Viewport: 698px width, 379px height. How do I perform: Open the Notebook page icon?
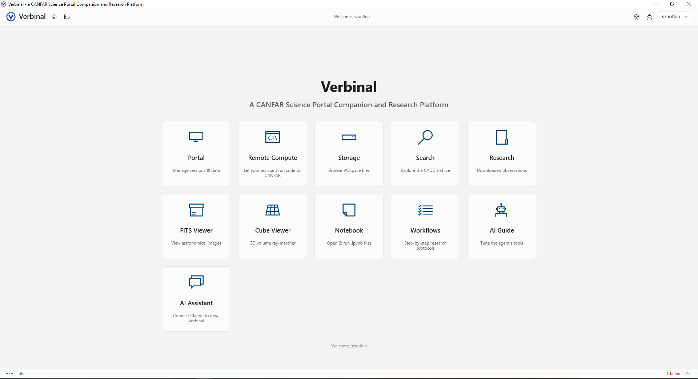(x=349, y=210)
